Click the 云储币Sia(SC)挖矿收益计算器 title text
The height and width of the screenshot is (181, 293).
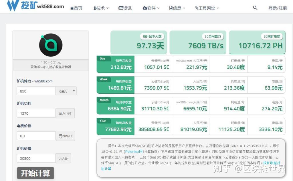(x=51, y=67)
